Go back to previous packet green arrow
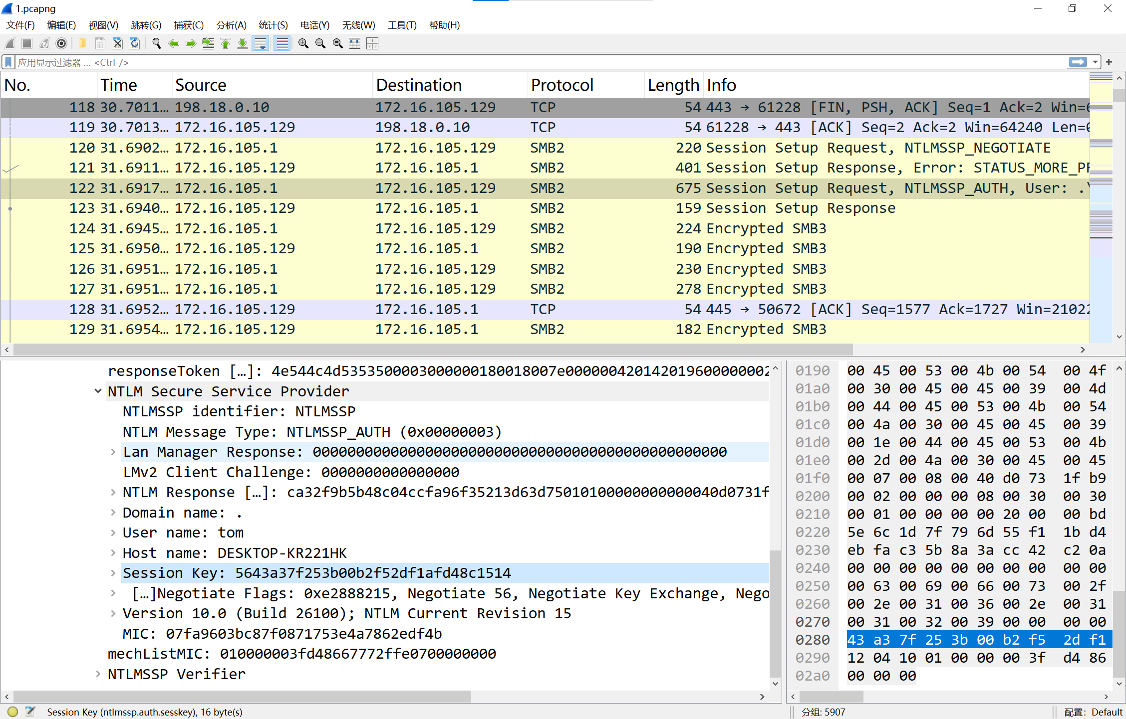The width and height of the screenshot is (1126, 719). 174,44
